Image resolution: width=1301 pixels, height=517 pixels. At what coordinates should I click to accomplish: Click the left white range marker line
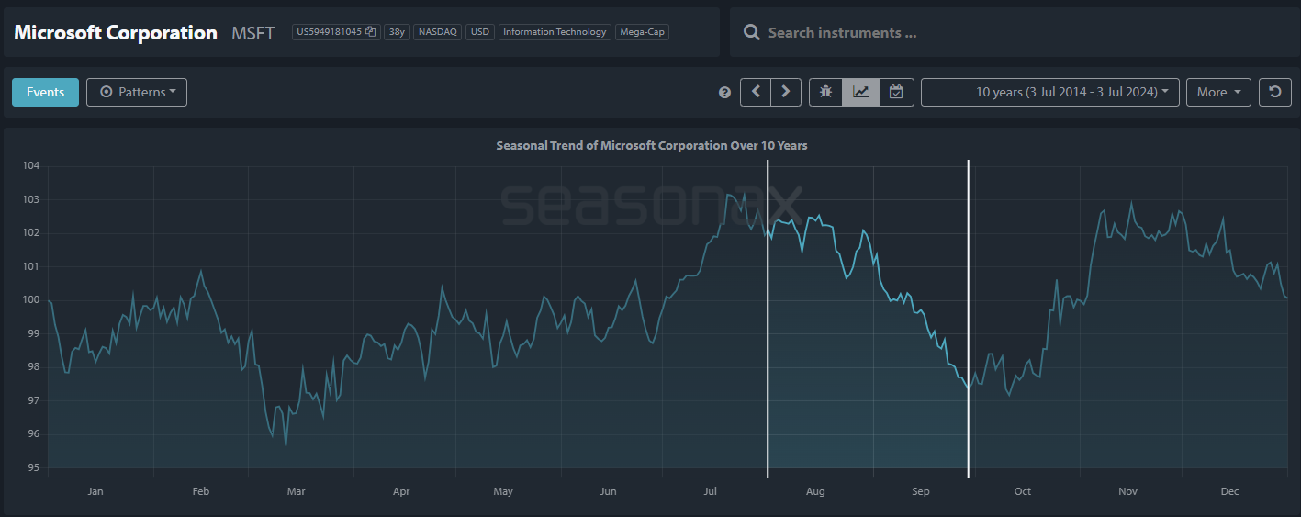tap(768, 319)
